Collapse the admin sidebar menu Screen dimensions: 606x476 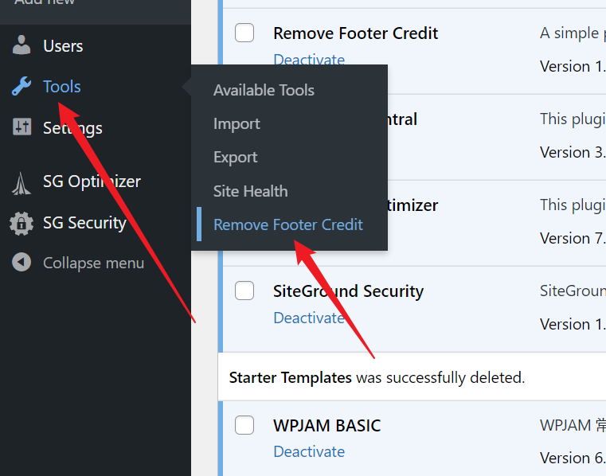tap(93, 263)
